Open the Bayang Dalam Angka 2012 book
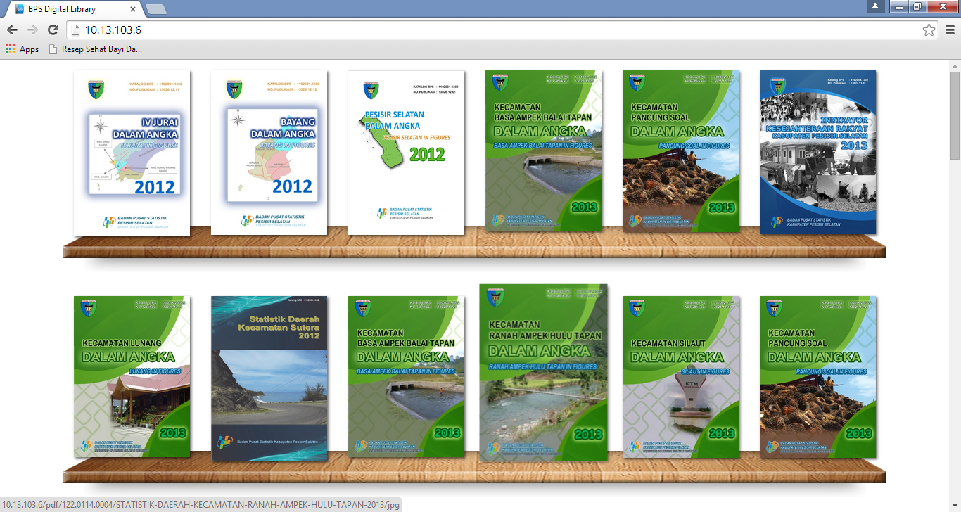This screenshot has width=961, height=512. pyautogui.click(x=269, y=153)
